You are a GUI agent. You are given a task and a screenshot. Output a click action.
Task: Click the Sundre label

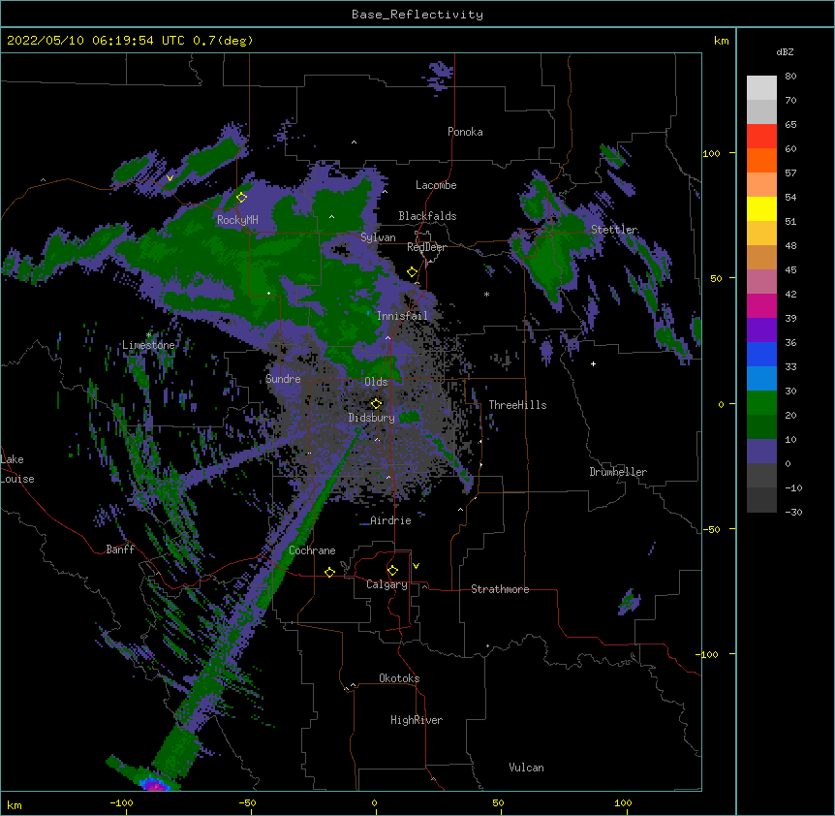(283, 379)
